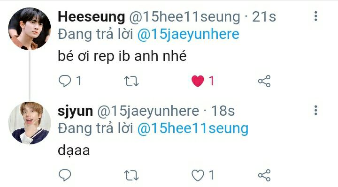This screenshot has width=338, height=187.
Task: Open more options menu on sjyun's tweet
Action: coord(315,110)
